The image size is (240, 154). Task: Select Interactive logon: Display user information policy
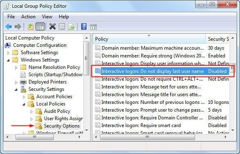[162, 64]
